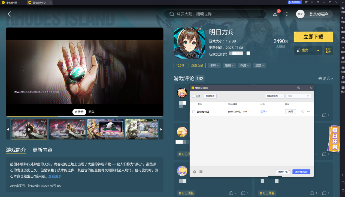Click 批量操作 batch operation button
The width and height of the screenshot is (345, 197).
(x=210, y=96)
